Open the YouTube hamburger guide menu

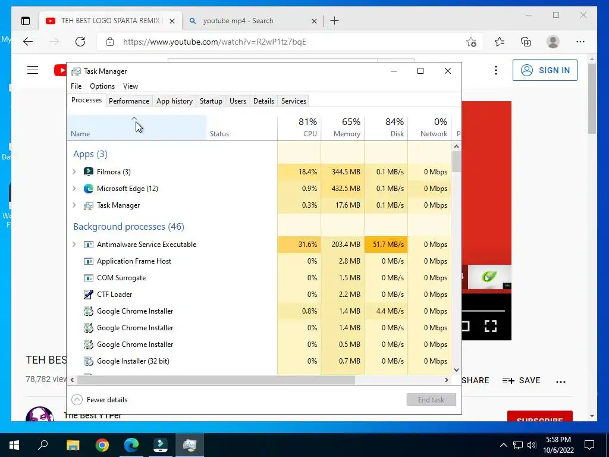pos(33,70)
